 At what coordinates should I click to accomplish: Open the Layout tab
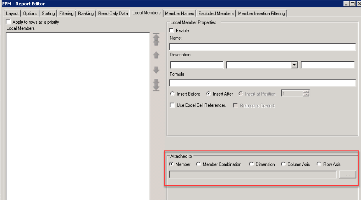click(x=12, y=13)
